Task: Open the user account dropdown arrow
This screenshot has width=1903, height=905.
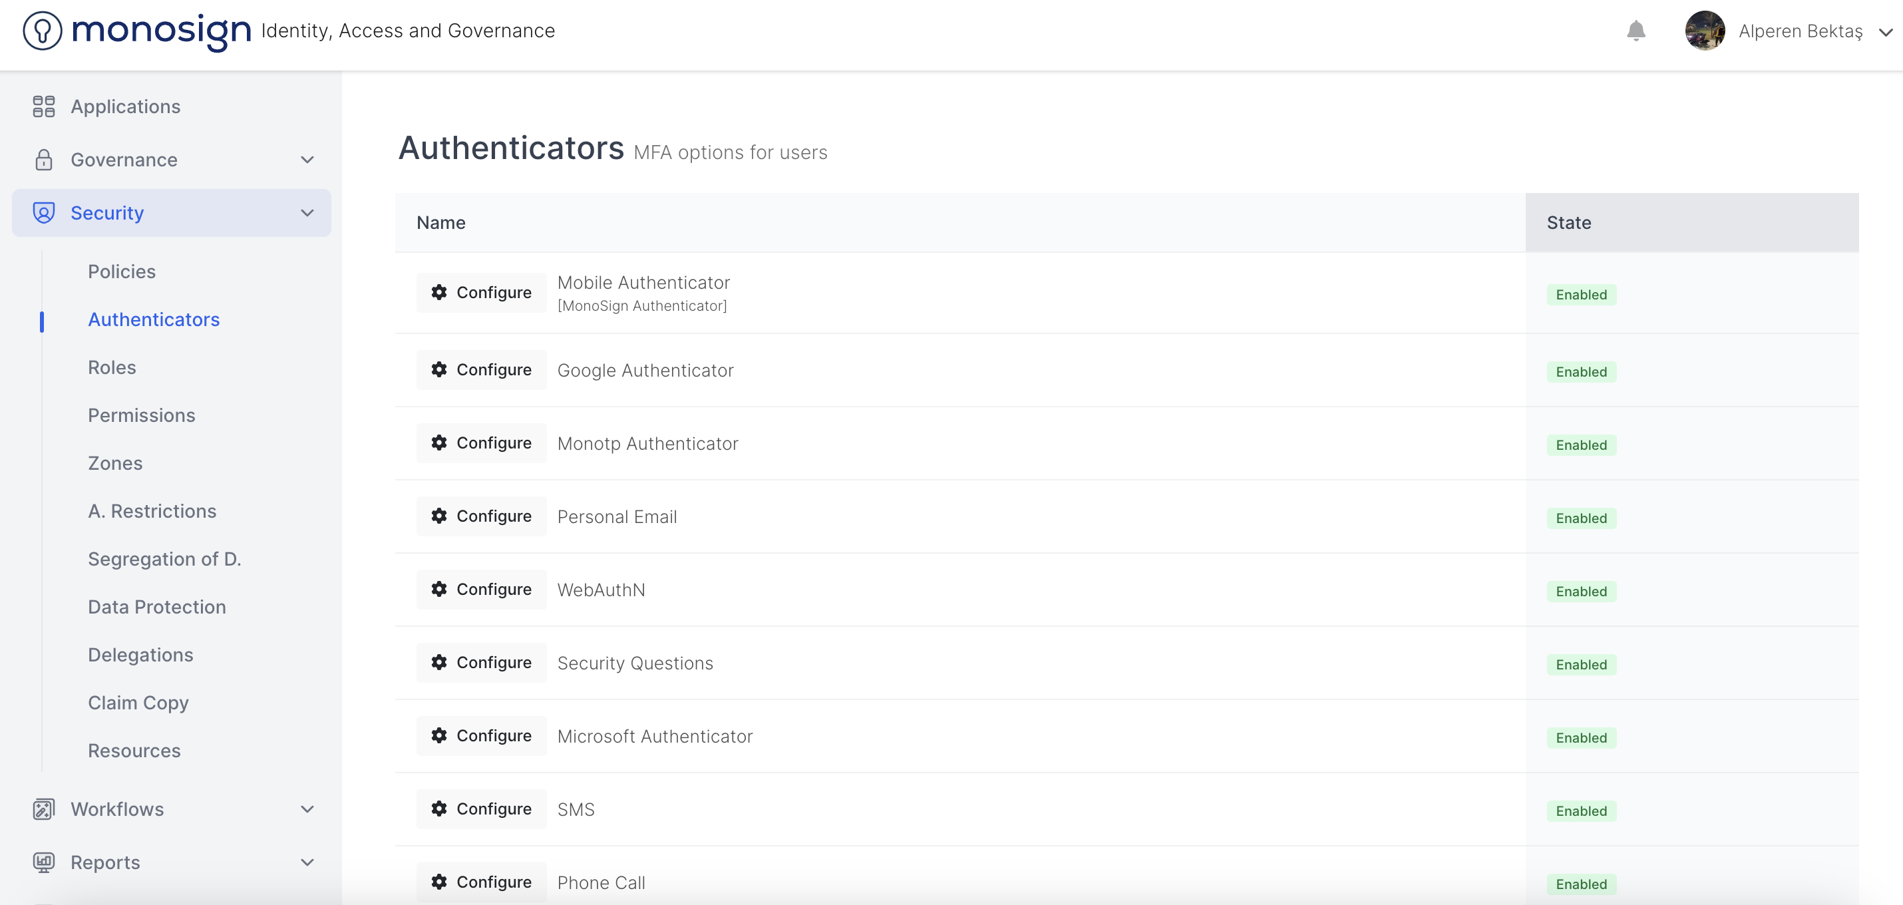Action: pos(1885,32)
